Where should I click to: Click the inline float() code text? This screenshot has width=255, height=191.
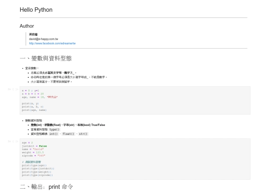click(x=68, y=134)
